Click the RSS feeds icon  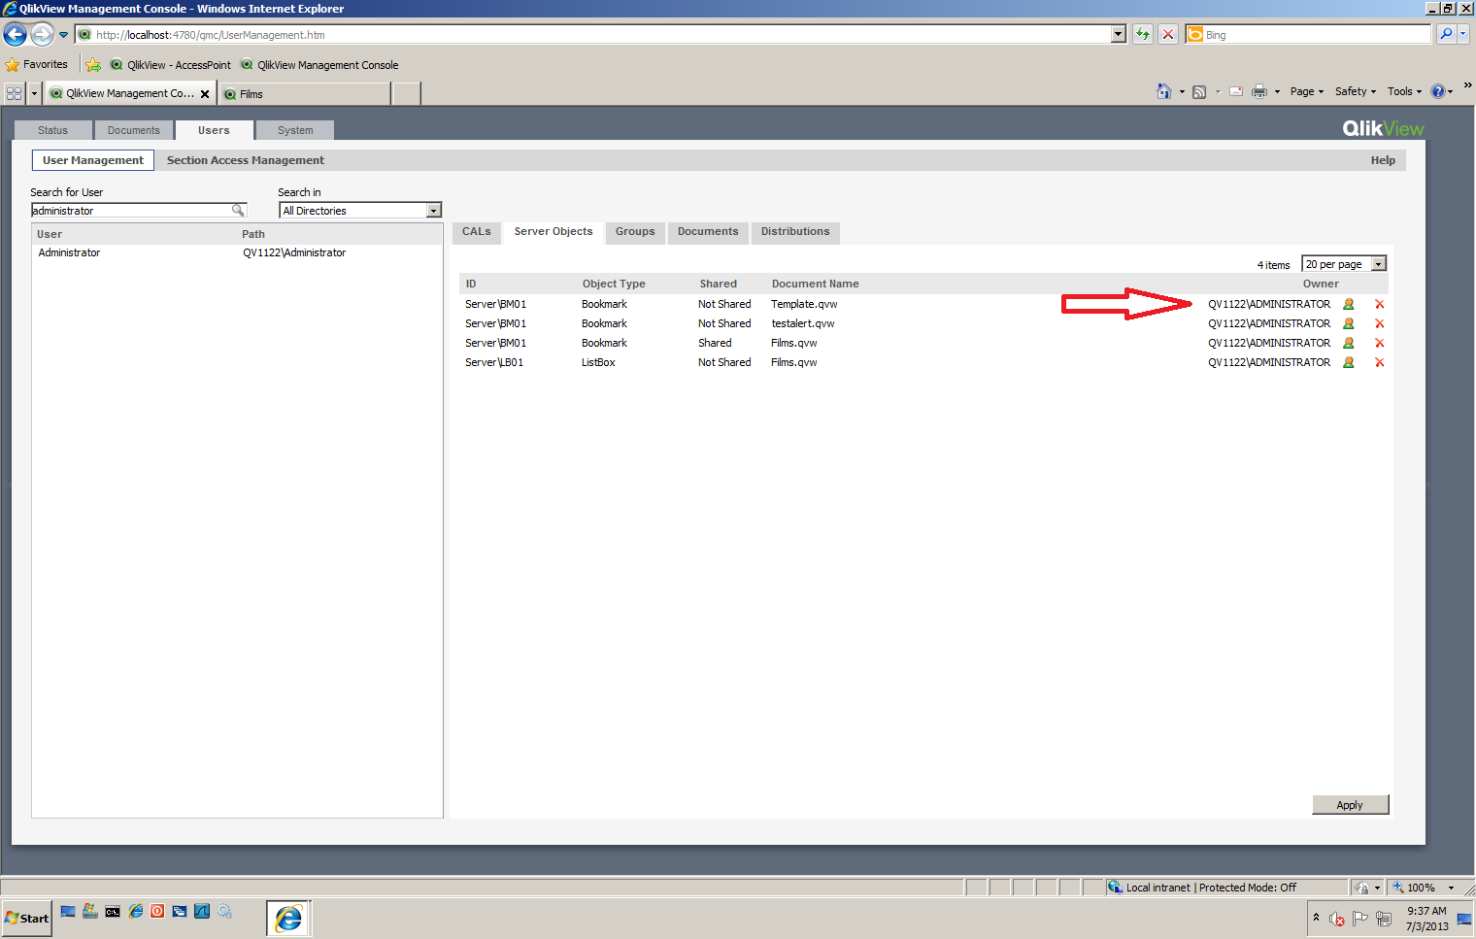pos(1199,92)
